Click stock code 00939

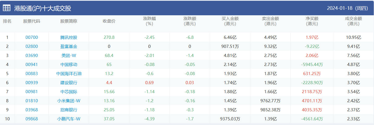click(31, 83)
